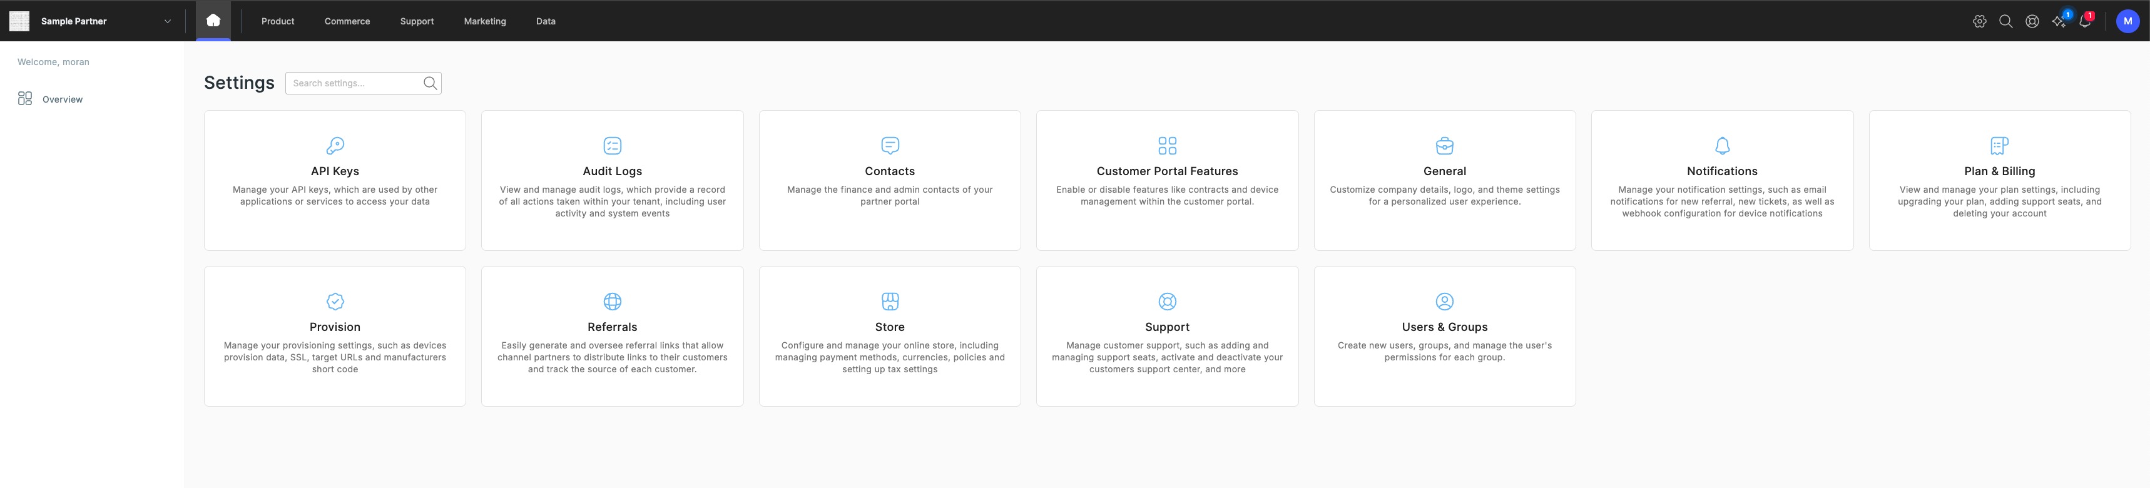Open the API Keys key icon

click(x=335, y=146)
